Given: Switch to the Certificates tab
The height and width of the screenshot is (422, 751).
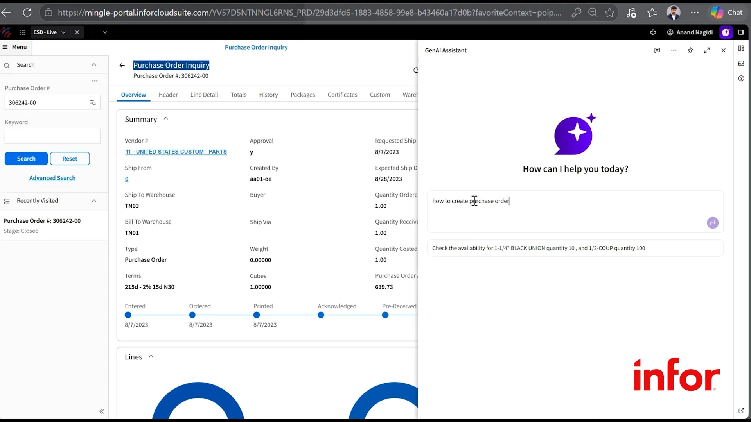Looking at the screenshot, I should [342, 95].
